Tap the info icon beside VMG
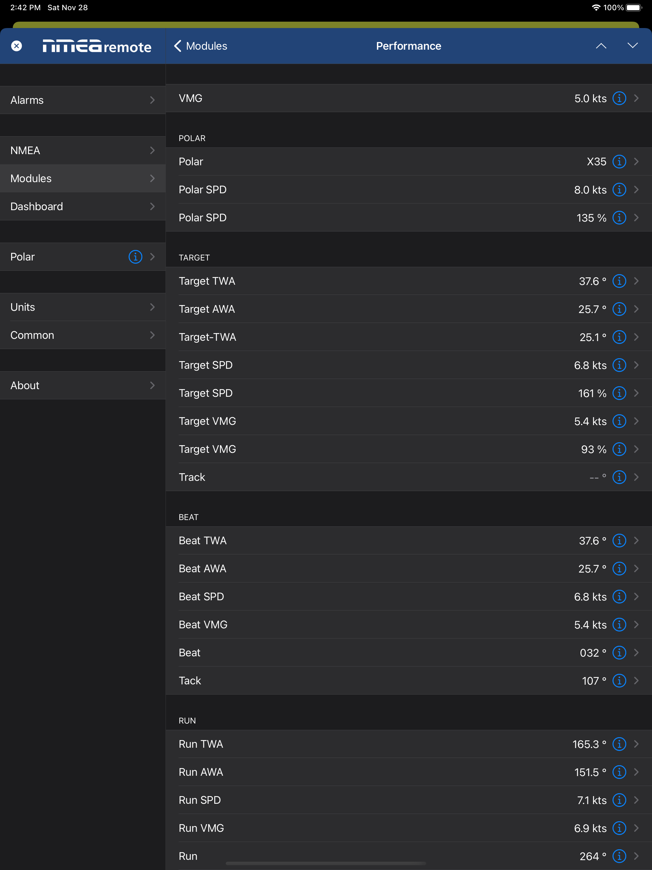This screenshot has height=870, width=652. (x=619, y=98)
